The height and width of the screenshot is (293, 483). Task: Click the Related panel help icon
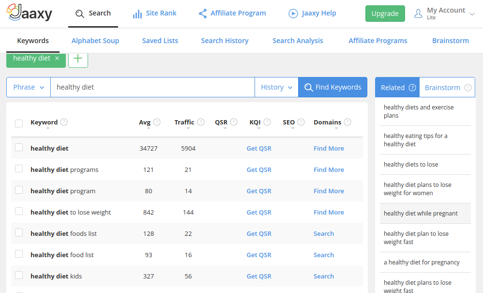point(412,88)
